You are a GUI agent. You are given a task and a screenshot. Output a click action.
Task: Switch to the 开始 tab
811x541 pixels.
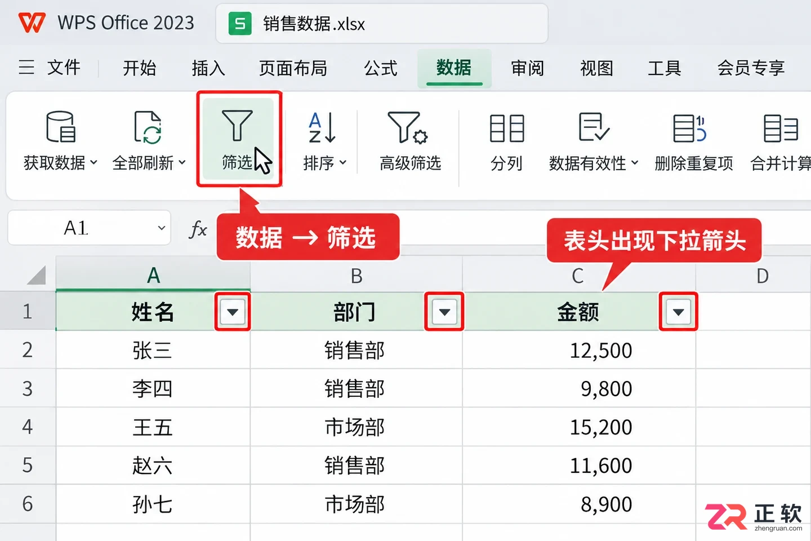coord(140,68)
